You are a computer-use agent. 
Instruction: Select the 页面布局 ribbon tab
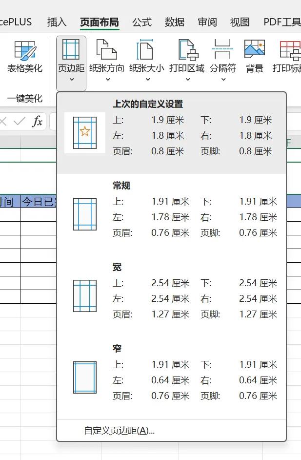pyautogui.click(x=100, y=22)
